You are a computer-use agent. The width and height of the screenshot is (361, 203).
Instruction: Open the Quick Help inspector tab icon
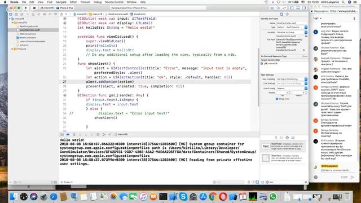tap(287, 14)
